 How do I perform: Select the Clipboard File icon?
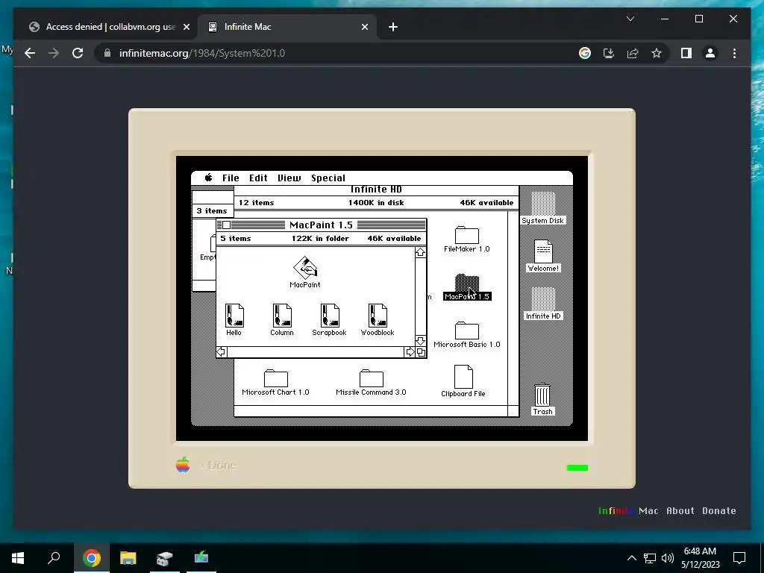tap(463, 377)
